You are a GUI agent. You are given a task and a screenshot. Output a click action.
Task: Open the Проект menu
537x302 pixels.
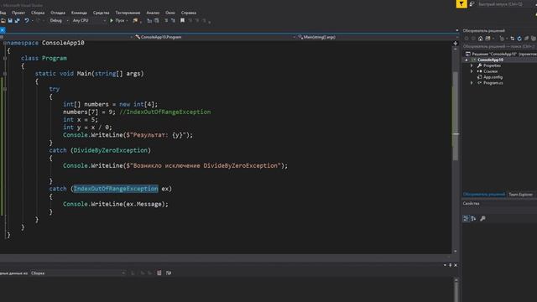point(18,13)
